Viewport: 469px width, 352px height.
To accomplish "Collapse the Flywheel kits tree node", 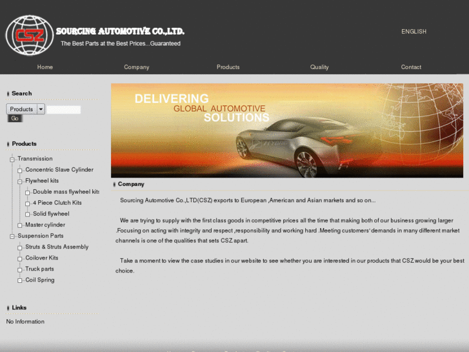I will pyautogui.click(x=20, y=182).
